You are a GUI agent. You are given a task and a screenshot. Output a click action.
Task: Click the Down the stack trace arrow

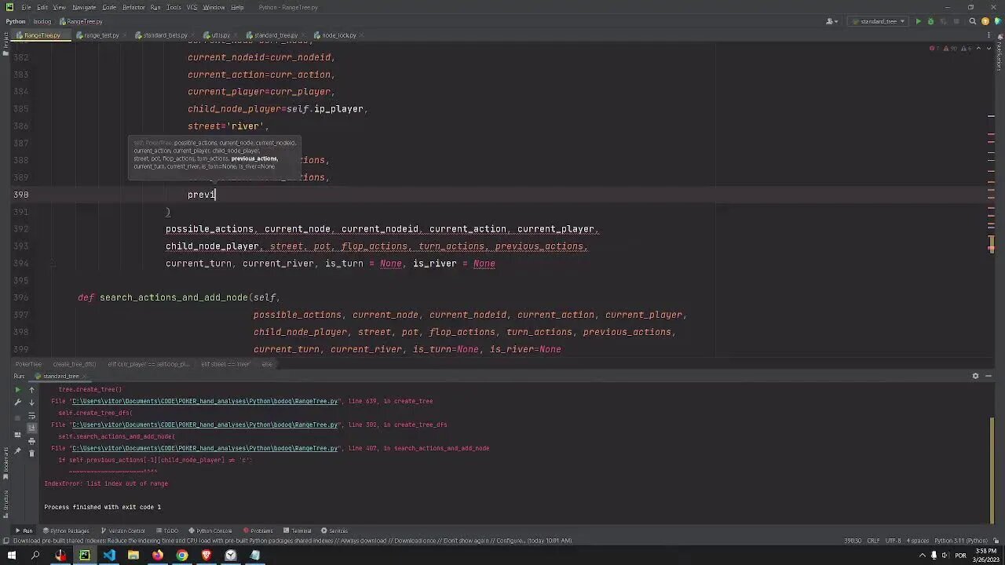(31, 402)
